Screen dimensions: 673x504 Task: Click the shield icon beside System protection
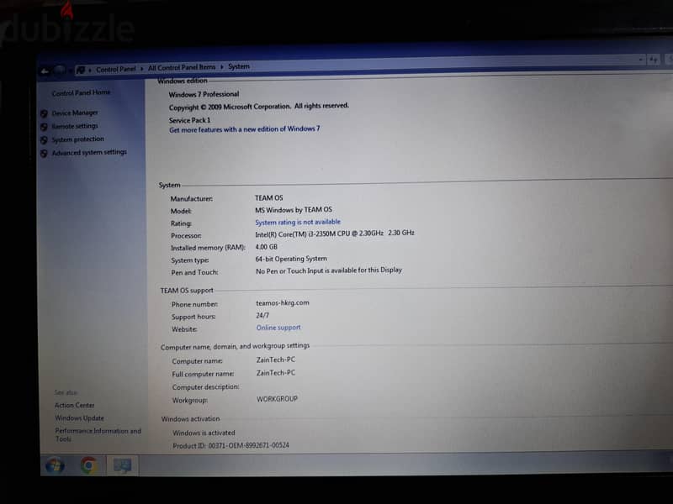[44, 140]
